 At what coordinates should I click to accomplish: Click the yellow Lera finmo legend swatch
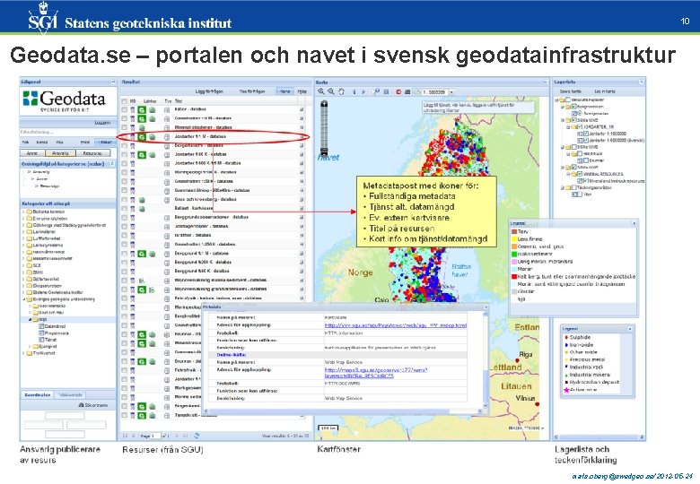click(x=514, y=239)
